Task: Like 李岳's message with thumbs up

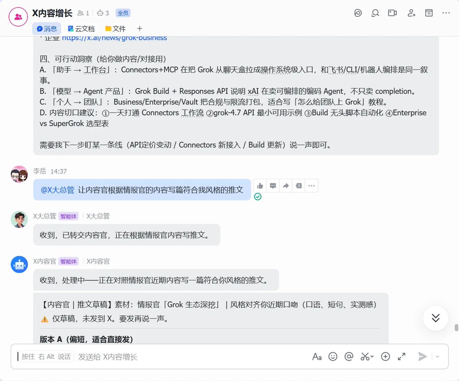Action: pos(260,186)
